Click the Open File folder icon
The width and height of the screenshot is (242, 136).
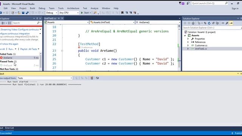[x=19, y=13]
